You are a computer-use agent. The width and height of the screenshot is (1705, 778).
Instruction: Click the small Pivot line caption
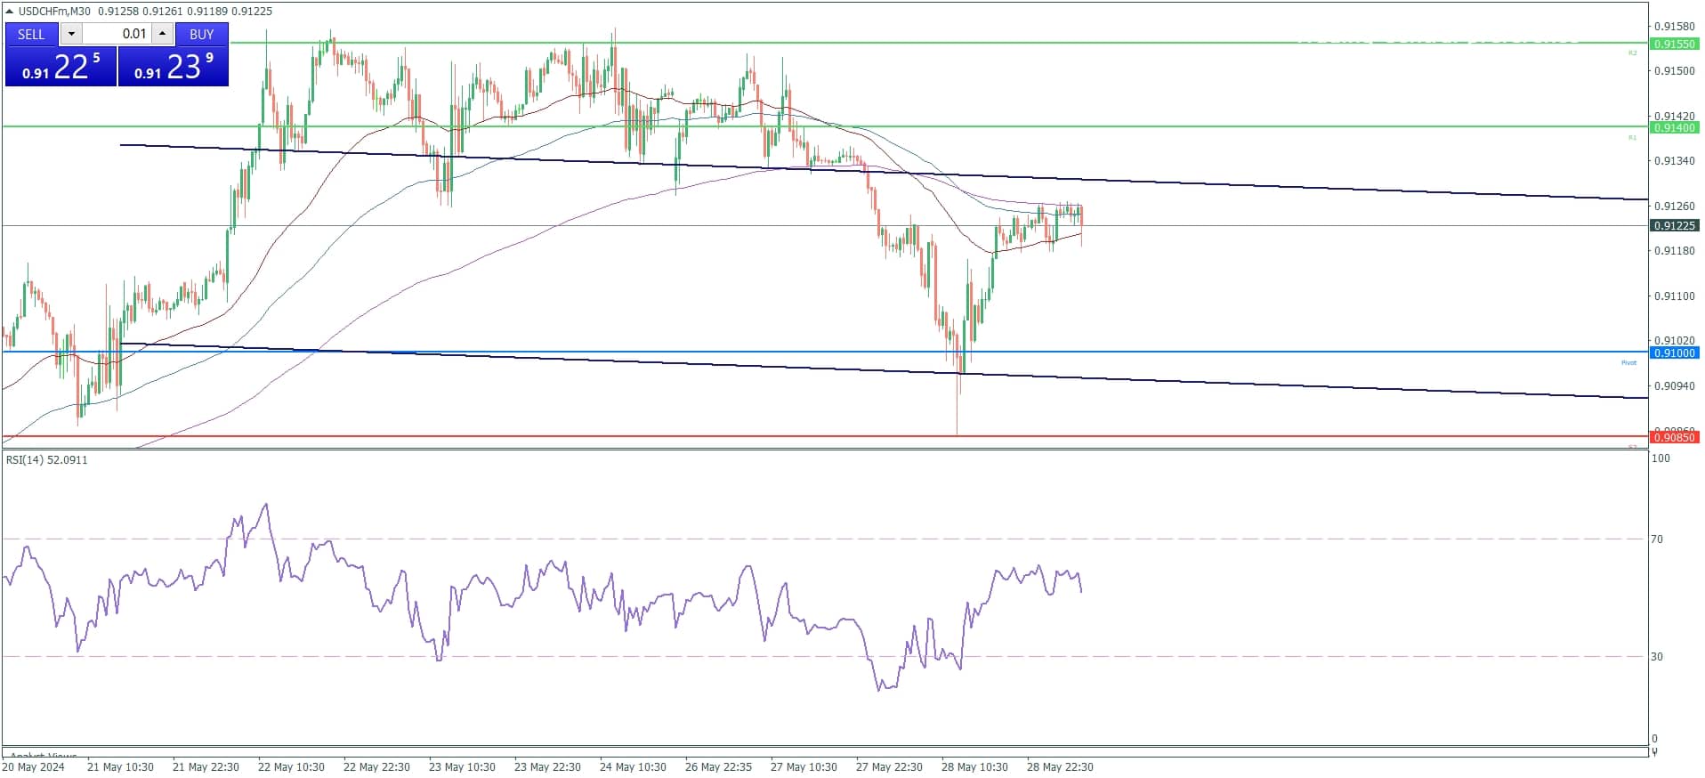pyautogui.click(x=1628, y=362)
